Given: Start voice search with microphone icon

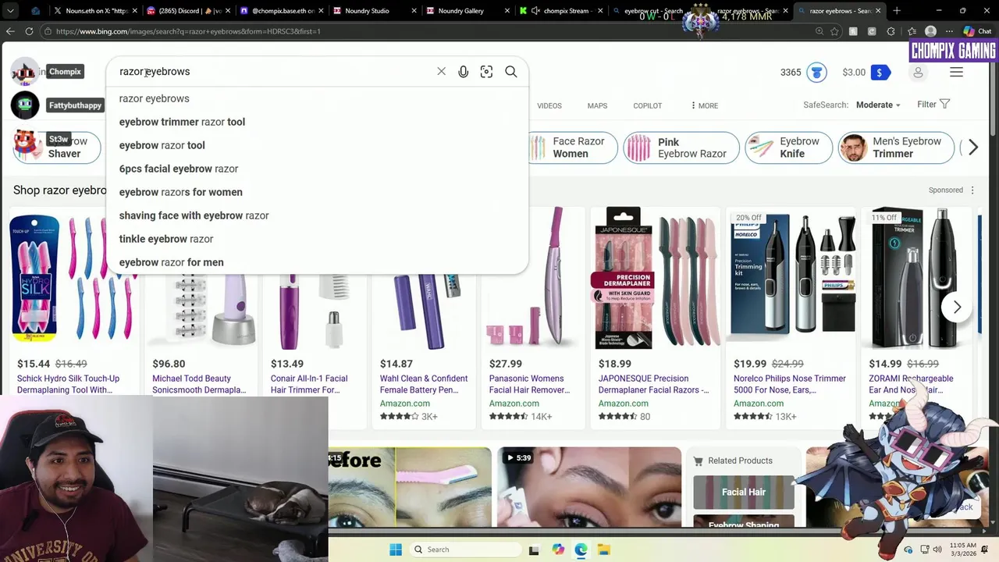Looking at the screenshot, I should tap(464, 72).
